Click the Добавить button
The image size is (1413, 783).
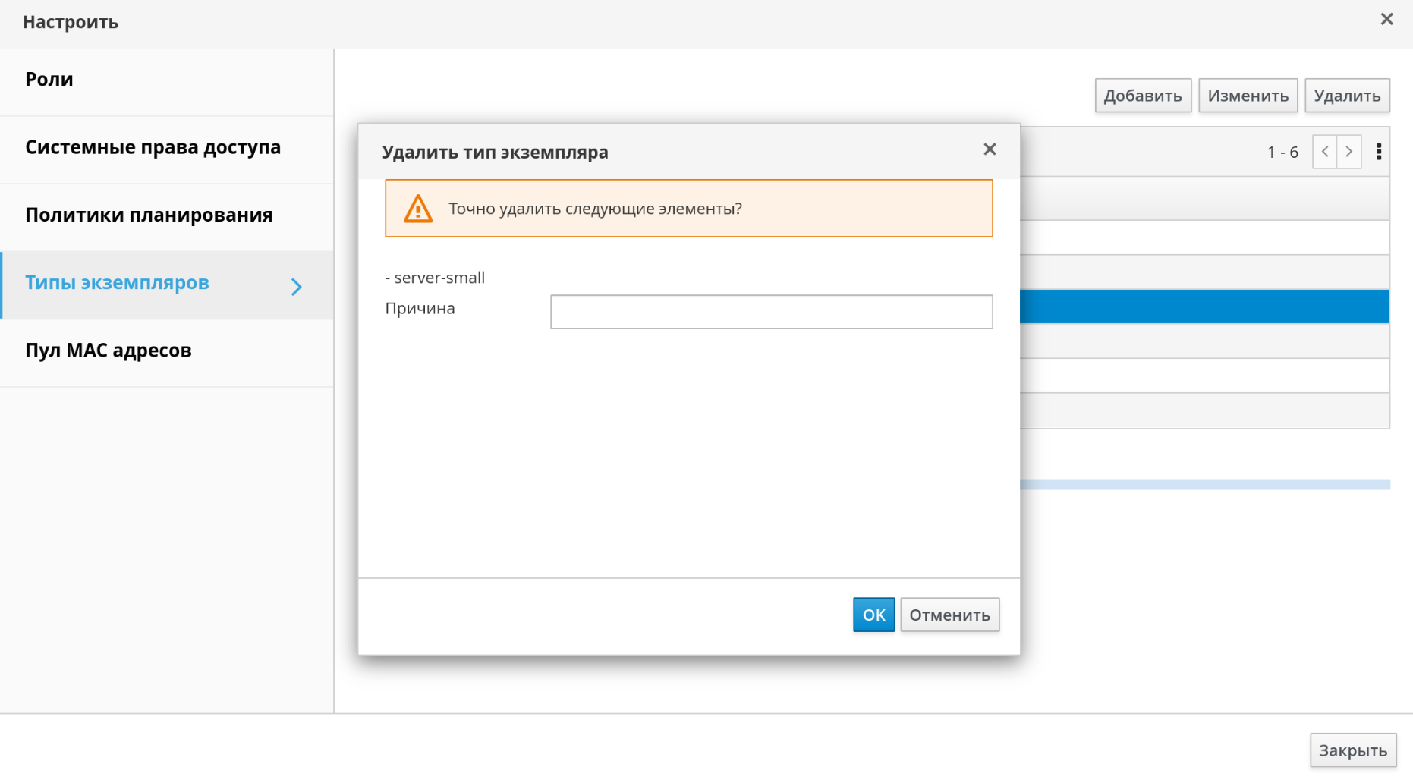[x=1142, y=96]
